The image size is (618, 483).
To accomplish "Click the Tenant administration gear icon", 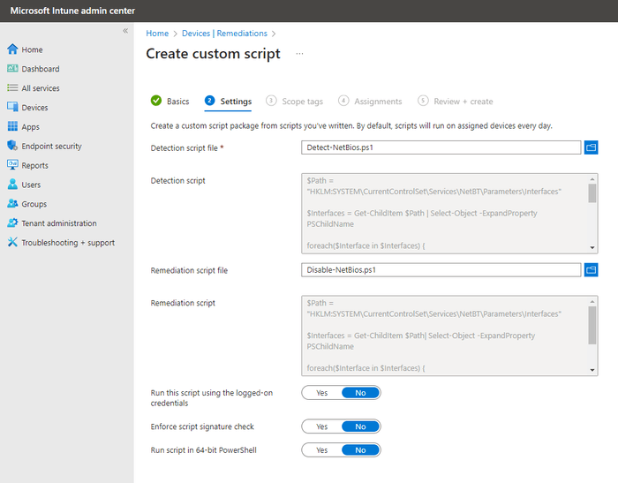I will [x=12, y=223].
